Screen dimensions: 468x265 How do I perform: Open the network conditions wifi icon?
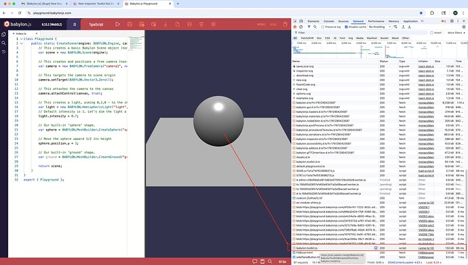click(395, 27)
